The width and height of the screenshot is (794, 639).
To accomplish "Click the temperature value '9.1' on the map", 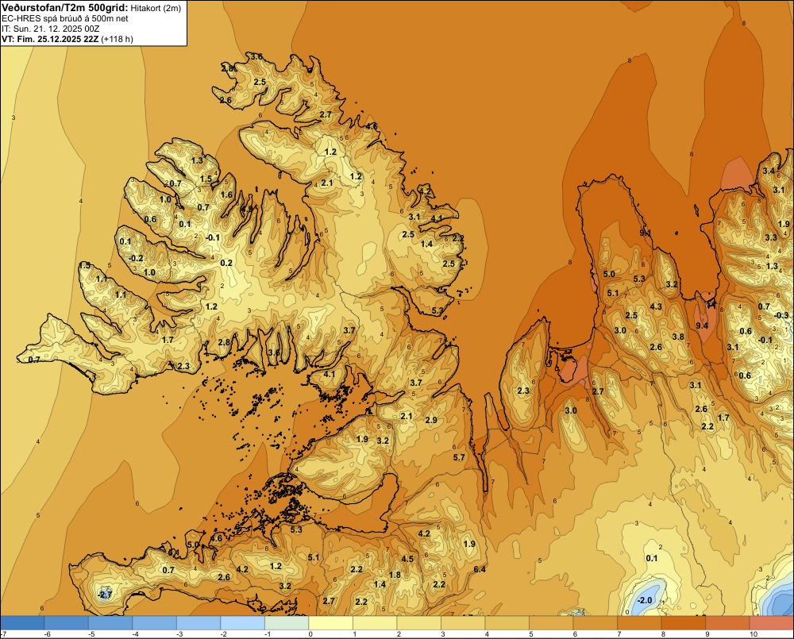I will 645,233.
